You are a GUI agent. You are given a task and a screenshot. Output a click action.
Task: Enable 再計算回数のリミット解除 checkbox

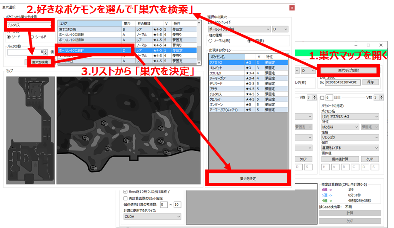coord(125,198)
